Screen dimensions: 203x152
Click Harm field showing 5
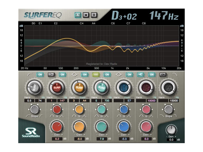96,101
